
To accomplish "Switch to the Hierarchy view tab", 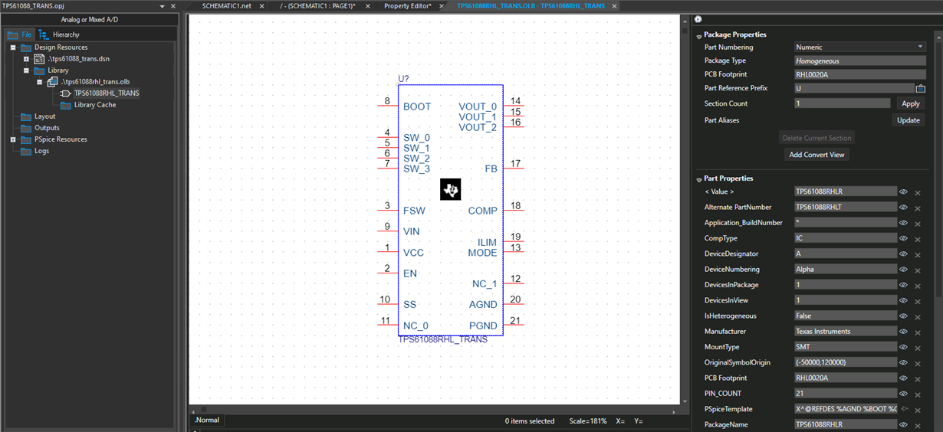I will [60, 34].
